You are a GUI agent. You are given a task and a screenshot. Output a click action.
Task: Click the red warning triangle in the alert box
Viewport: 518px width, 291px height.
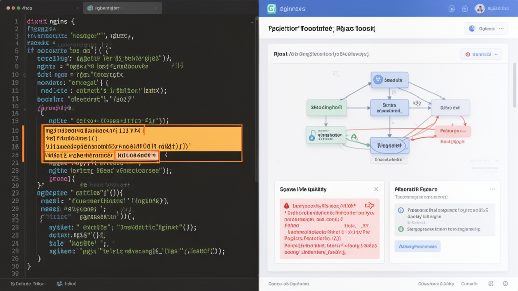click(286, 206)
